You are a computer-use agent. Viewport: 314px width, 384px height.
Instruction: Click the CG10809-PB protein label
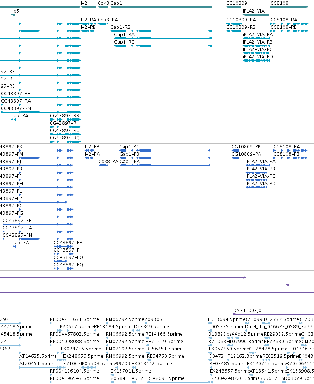(246, 147)
